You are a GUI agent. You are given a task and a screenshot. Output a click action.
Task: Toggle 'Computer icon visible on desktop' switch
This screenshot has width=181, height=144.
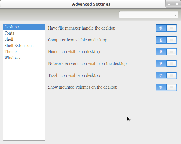point(166,40)
